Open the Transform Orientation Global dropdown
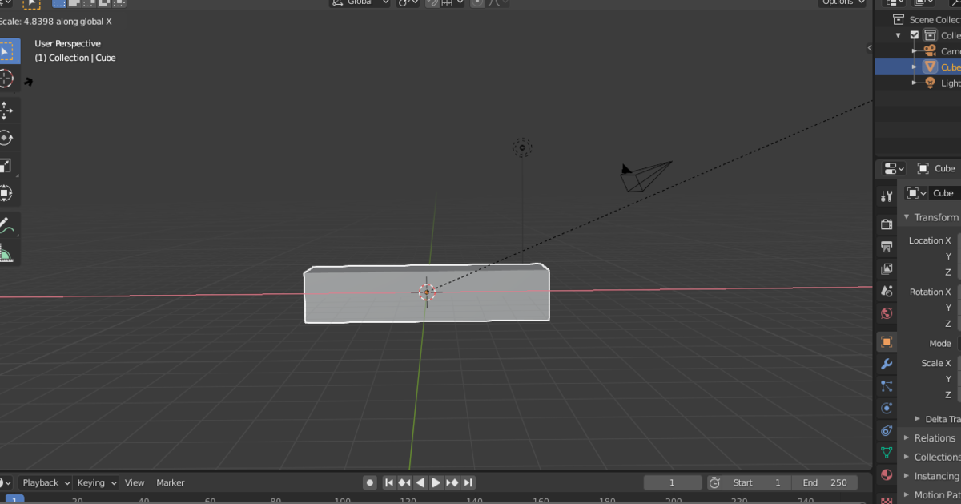Viewport: 961px width, 504px height. (360, 2)
